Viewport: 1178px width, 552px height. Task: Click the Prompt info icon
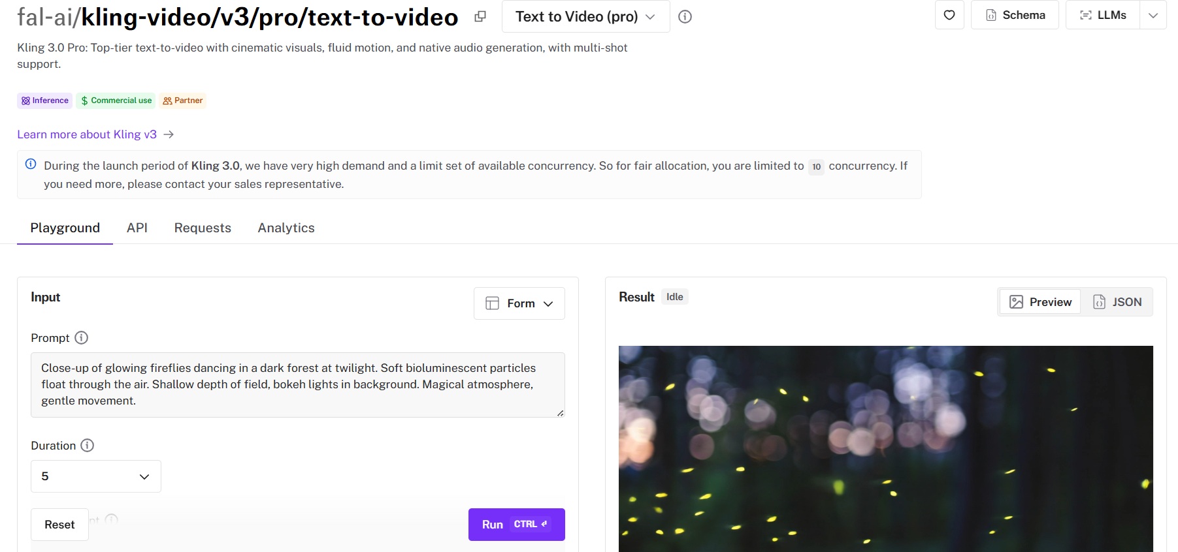[81, 338]
